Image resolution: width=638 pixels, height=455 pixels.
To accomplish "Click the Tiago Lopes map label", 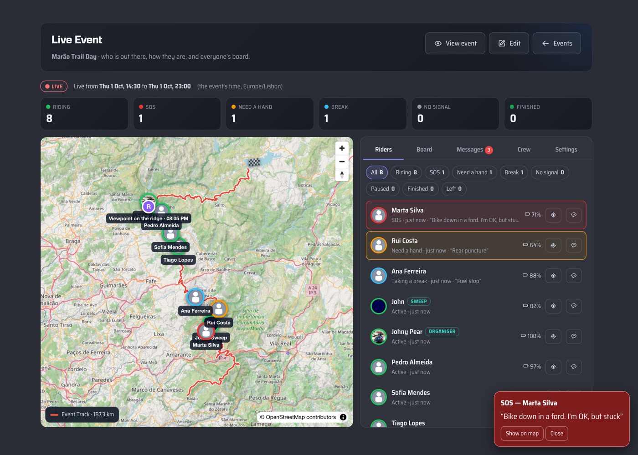I will point(178,260).
